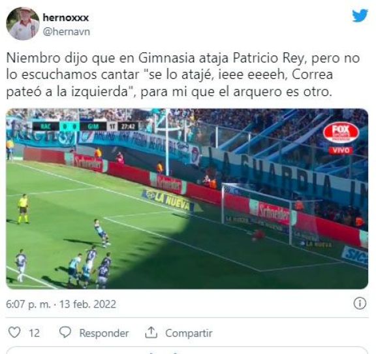Click the reply speech bubble icon
The width and height of the screenshot is (376, 354).
tap(65, 332)
